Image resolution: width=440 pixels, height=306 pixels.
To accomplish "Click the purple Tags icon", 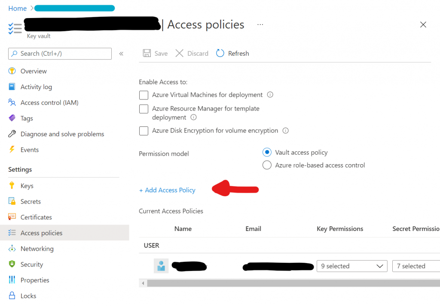I will coord(12,118).
